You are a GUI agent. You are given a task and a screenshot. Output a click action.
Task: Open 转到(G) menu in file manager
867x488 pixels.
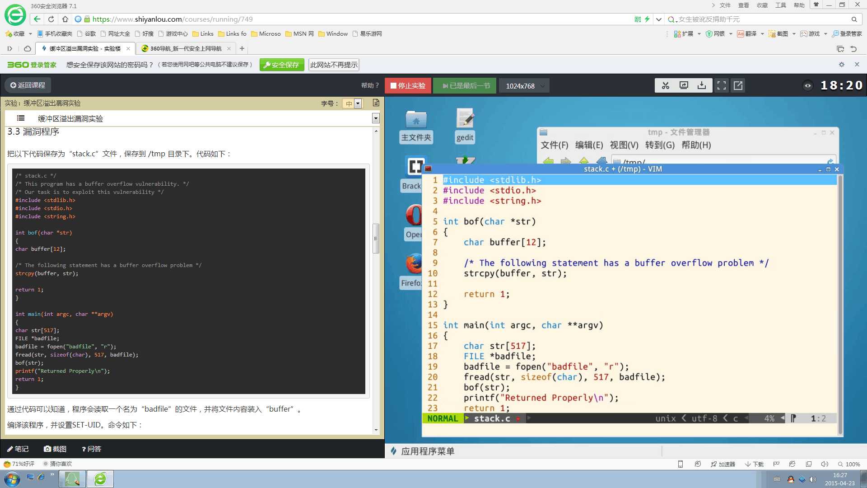click(x=660, y=145)
